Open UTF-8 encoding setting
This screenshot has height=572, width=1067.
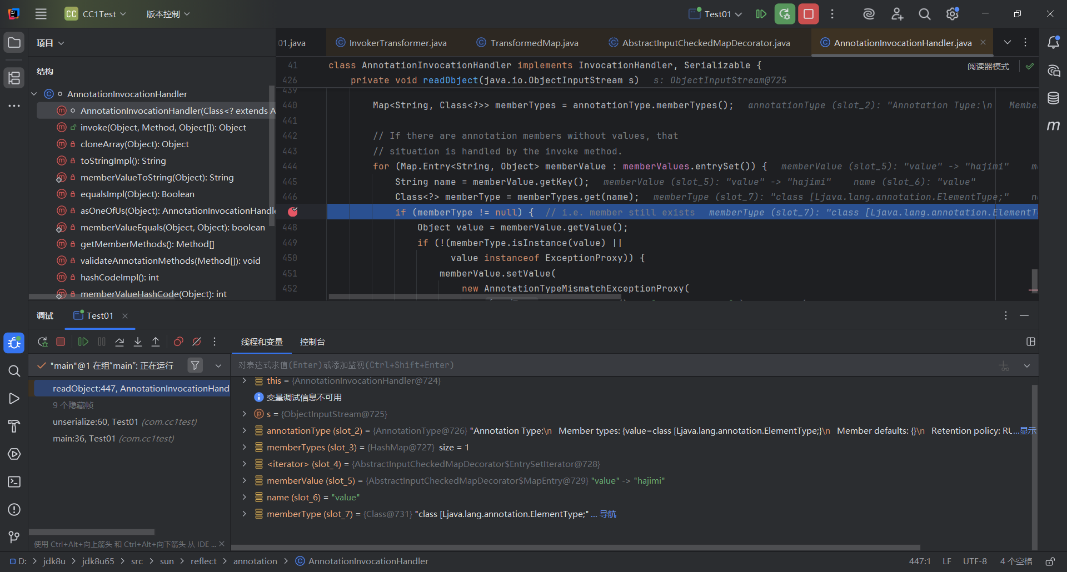pos(975,561)
